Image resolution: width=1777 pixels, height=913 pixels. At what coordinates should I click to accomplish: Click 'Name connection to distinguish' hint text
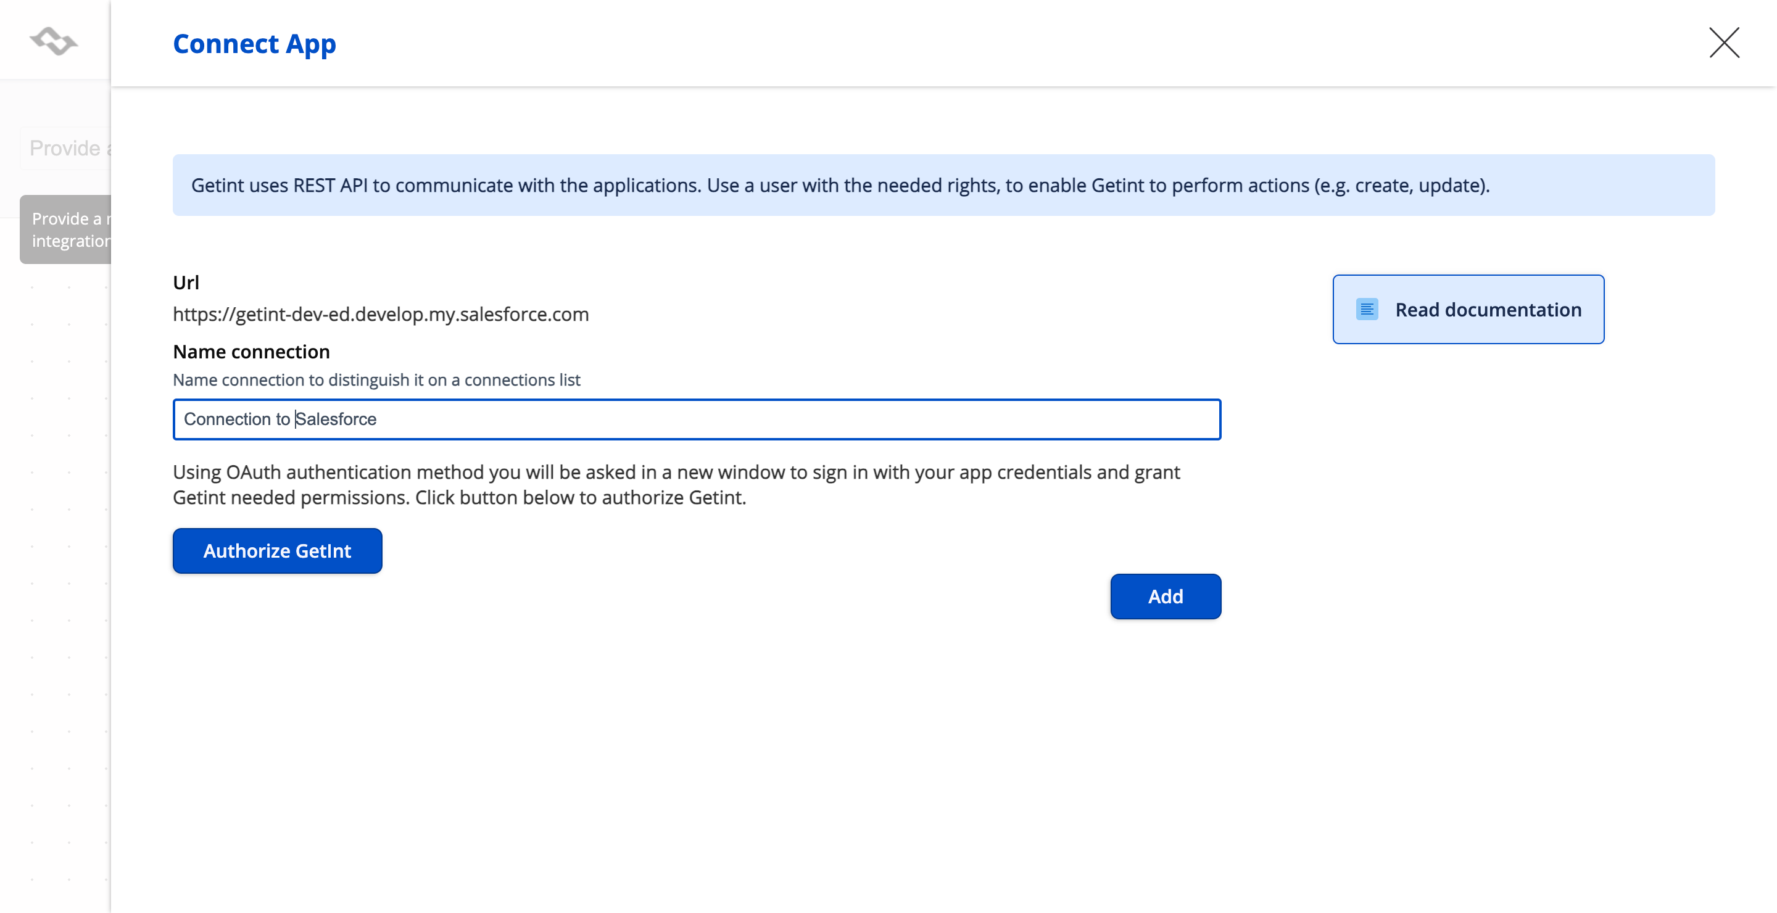[376, 380]
